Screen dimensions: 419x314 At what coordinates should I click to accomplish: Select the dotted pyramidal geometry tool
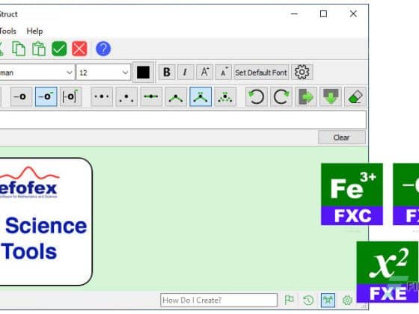pos(225,96)
